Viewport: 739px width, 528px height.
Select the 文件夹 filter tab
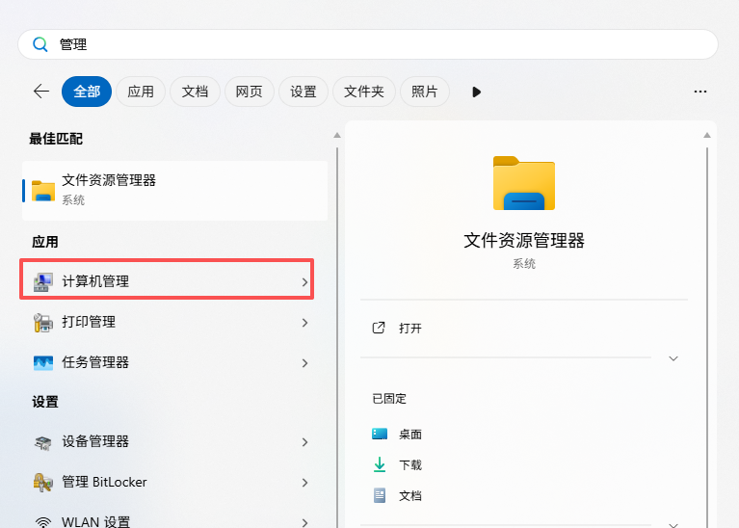364,92
